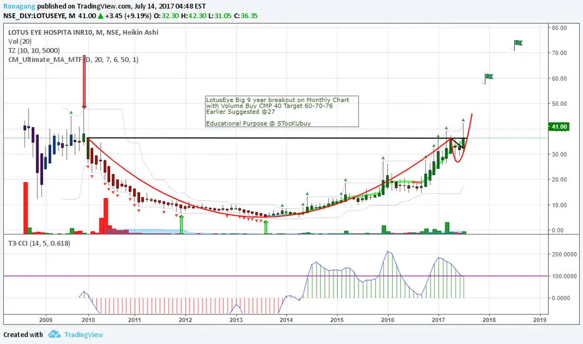Click the 2017 label on time axis

(x=439, y=320)
